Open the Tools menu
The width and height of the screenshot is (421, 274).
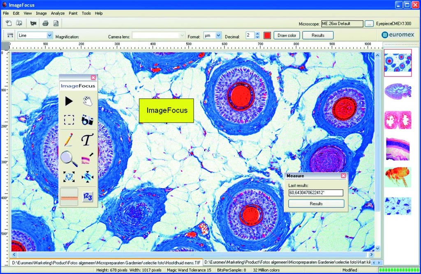coord(86,13)
